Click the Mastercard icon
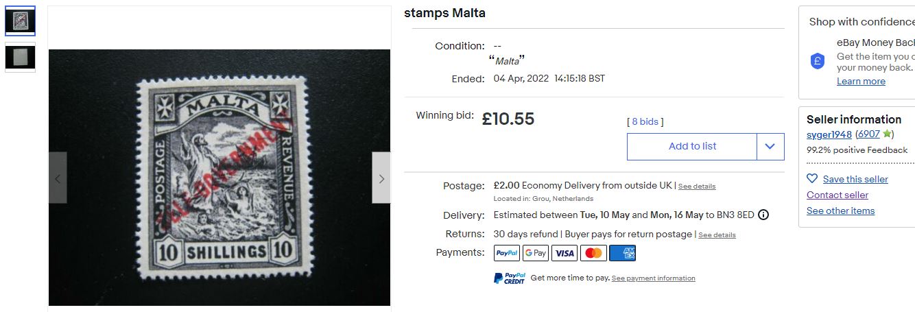The image size is (915, 312). (x=593, y=253)
